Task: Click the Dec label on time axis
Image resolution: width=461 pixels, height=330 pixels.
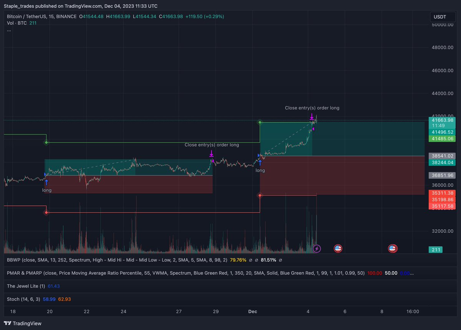Action: coord(254,312)
